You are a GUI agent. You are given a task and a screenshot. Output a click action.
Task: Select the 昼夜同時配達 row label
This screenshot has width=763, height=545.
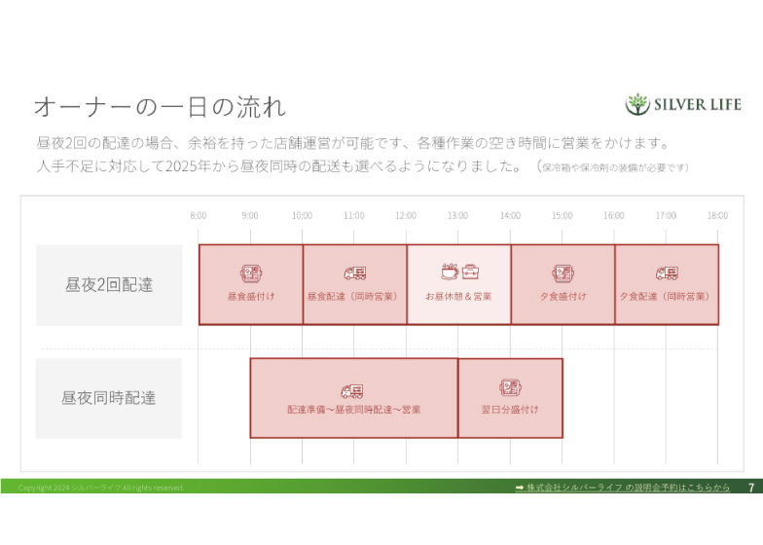(x=109, y=398)
